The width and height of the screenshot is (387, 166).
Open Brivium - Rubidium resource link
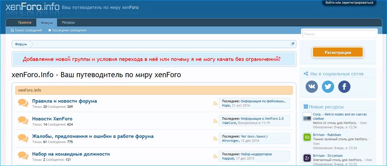click(x=327, y=135)
